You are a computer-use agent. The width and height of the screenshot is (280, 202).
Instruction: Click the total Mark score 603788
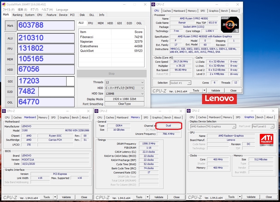coord(46,25)
